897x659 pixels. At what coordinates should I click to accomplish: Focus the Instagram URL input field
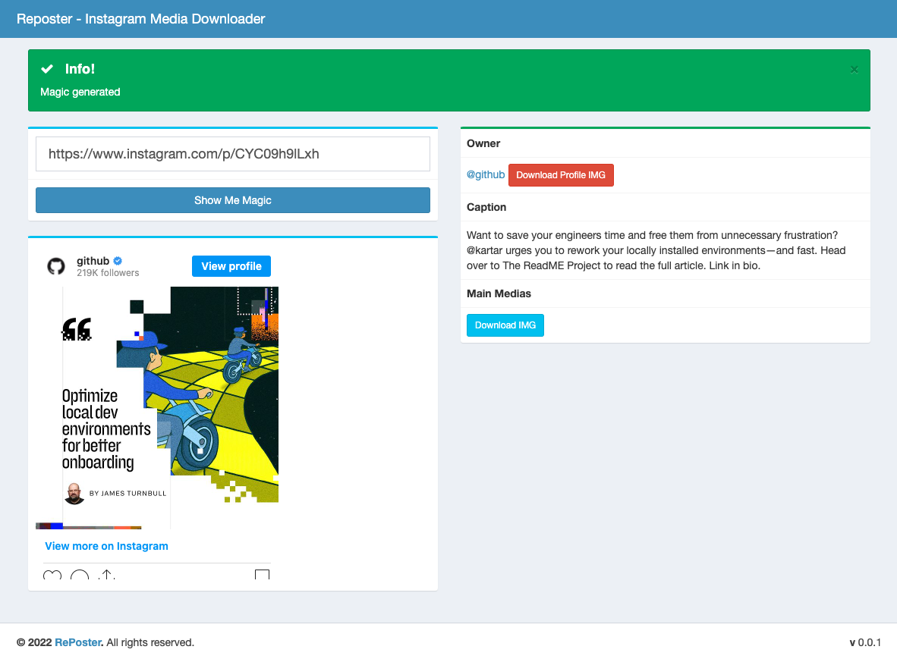click(233, 154)
